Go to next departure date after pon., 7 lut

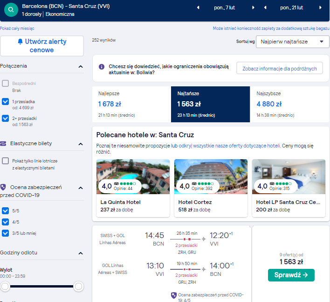pyautogui.click(x=253, y=7)
